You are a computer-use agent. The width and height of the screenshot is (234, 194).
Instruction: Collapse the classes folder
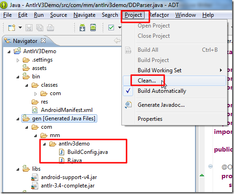point(27,85)
